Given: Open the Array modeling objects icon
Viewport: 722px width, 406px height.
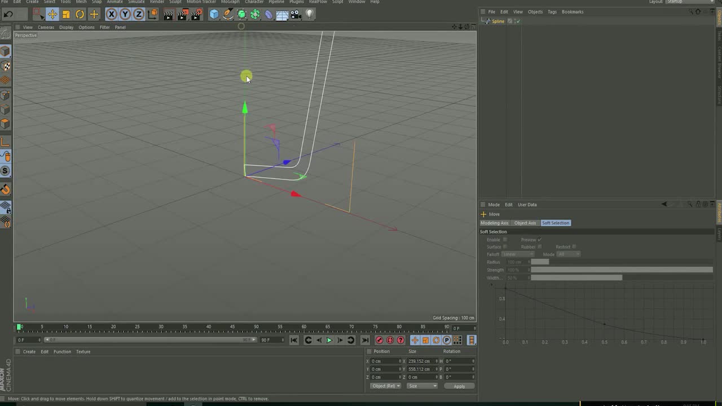Looking at the screenshot, I should pos(256,14).
